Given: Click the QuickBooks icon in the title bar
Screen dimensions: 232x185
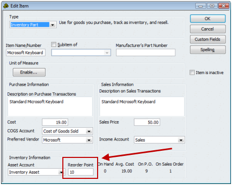Looking at the screenshot, I should point(6,6).
